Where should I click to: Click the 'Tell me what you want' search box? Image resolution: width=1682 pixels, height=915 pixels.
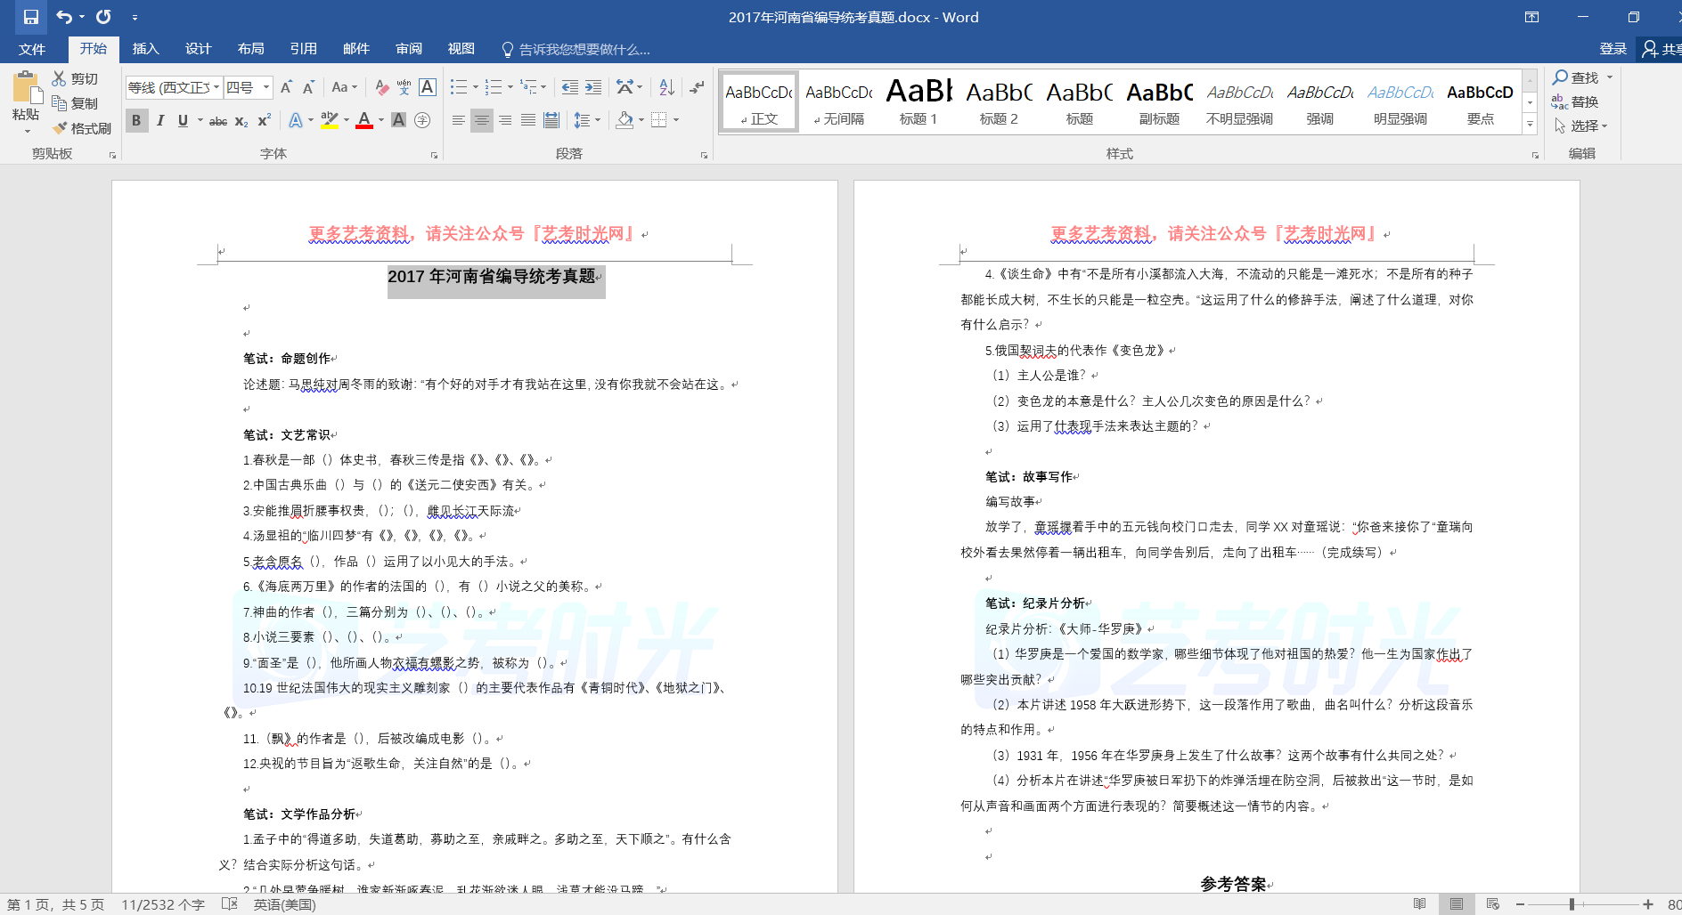(x=584, y=50)
